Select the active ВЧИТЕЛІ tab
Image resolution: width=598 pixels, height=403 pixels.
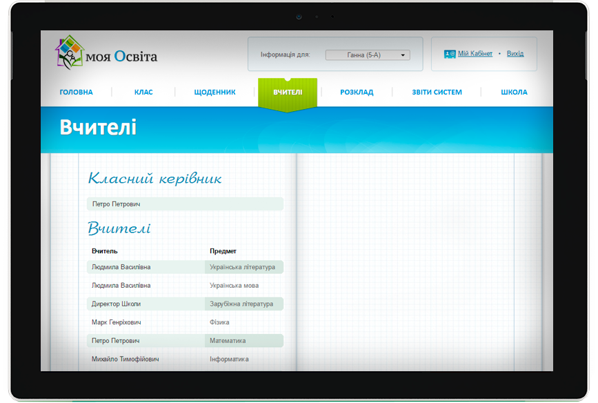pos(288,94)
